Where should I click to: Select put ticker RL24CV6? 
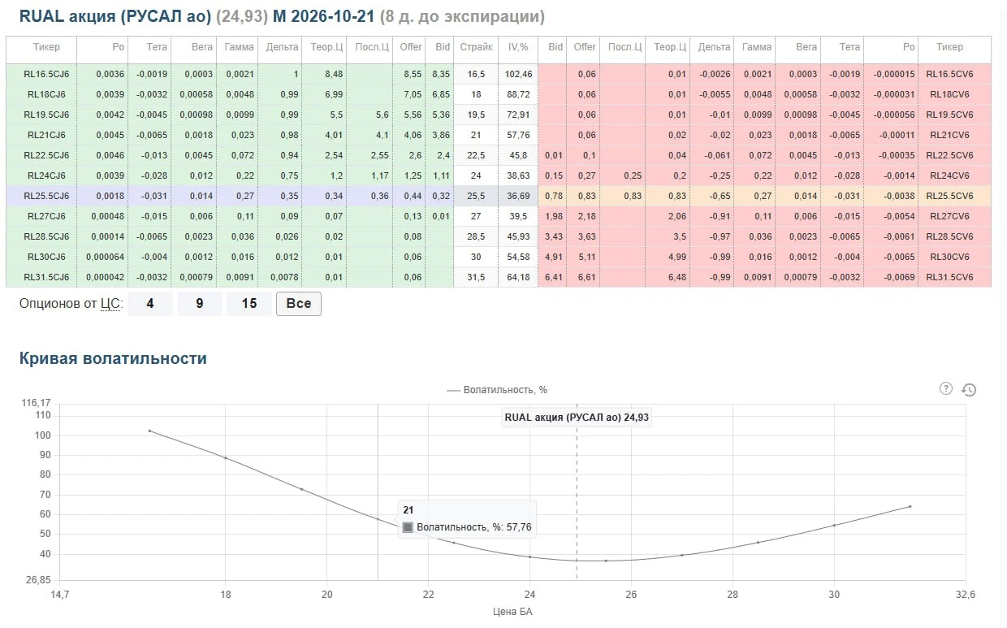tap(949, 175)
